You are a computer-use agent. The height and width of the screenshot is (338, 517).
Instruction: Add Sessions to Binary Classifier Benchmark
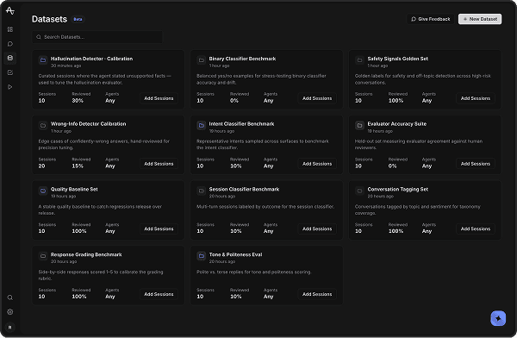317,98
